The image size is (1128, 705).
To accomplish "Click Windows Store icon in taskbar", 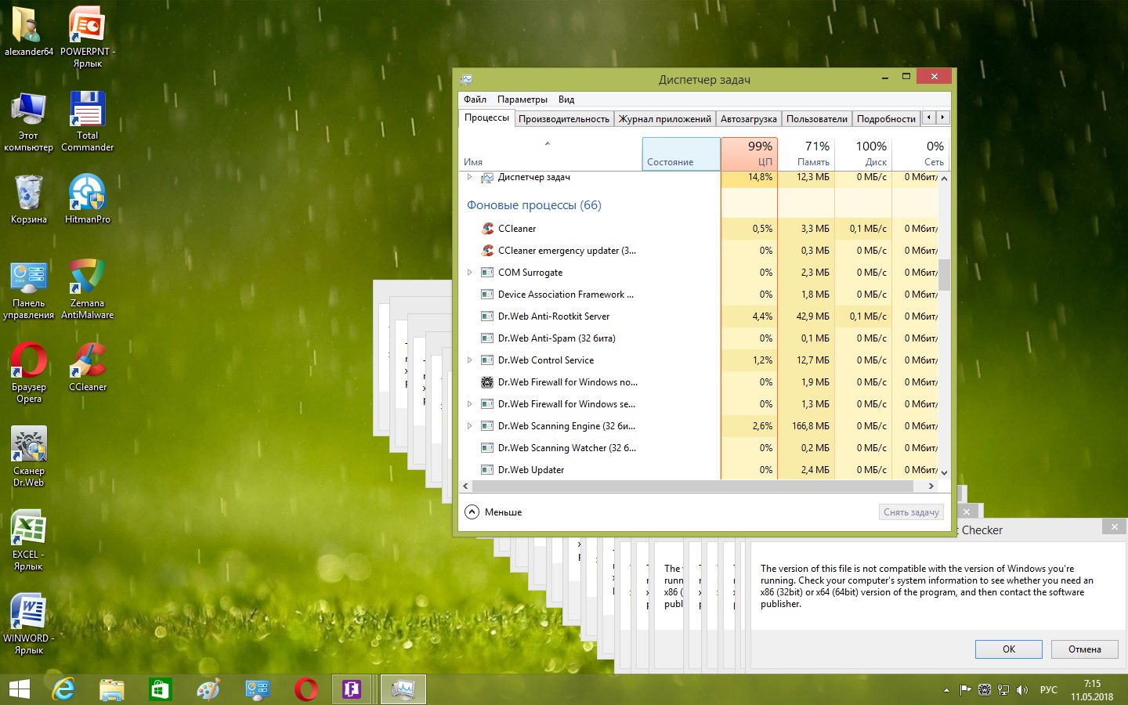I will point(160,689).
